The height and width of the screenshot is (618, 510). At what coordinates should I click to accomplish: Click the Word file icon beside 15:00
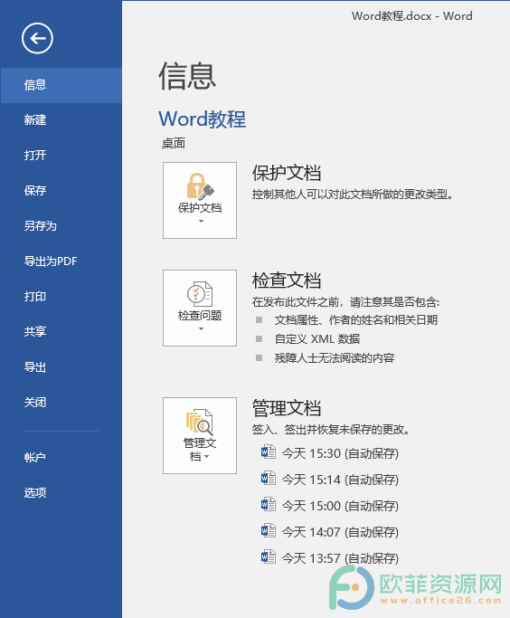pos(269,504)
